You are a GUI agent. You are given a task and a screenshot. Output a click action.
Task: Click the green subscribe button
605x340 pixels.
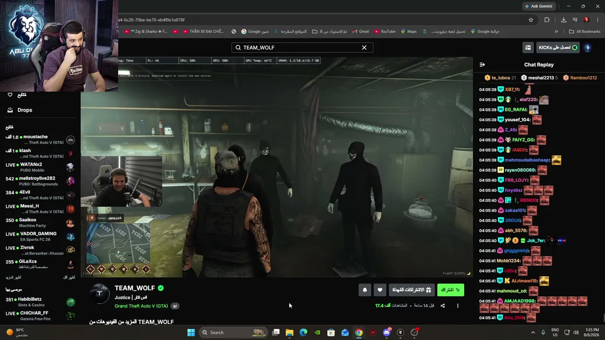450,290
